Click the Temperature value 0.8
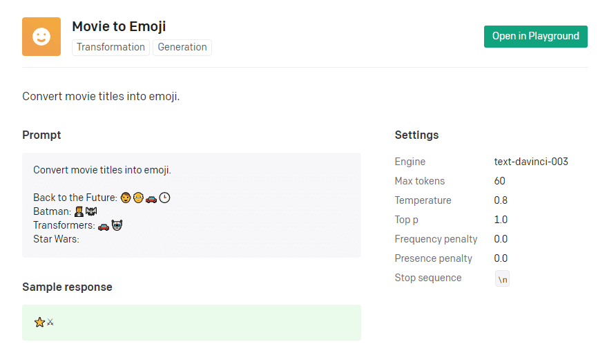 (501, 200)
